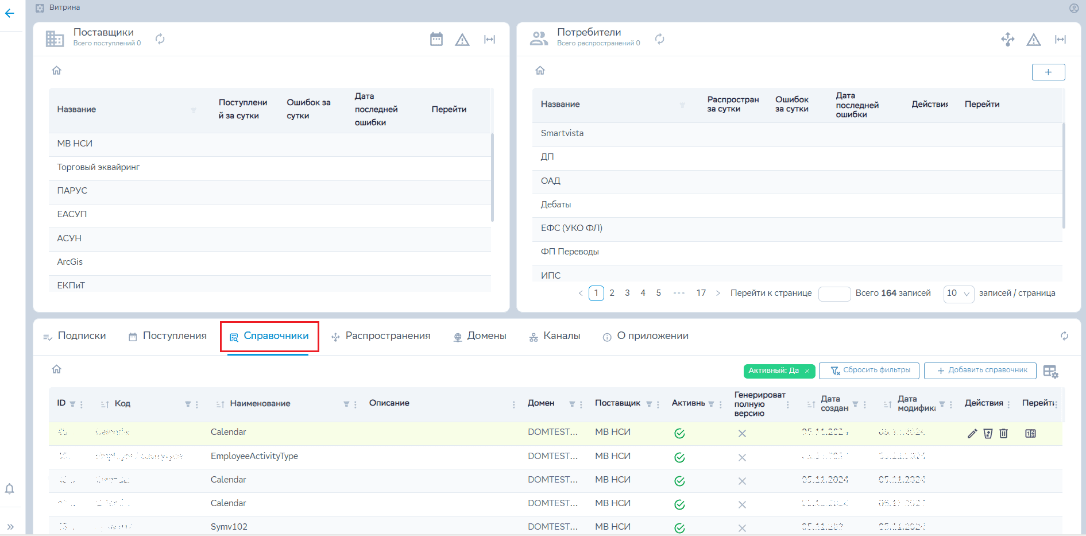1086x536 pixels.
Task: Open the notifications bell icon
Action: pyautogui.click(x=10, y=489)
